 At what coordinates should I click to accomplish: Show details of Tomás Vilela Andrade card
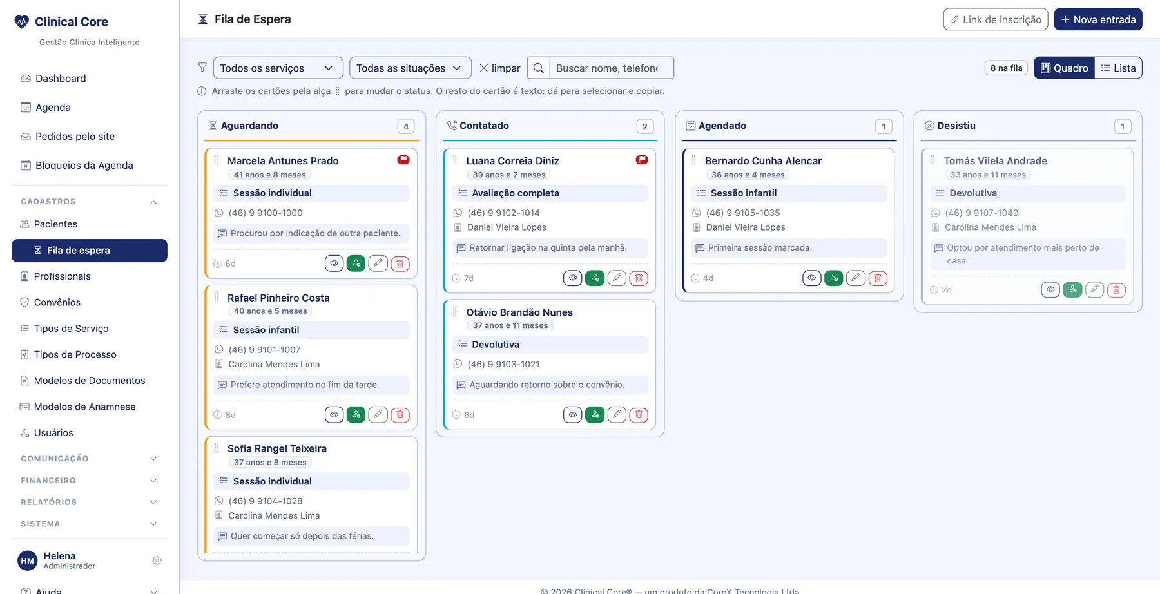click(1050, 290)
